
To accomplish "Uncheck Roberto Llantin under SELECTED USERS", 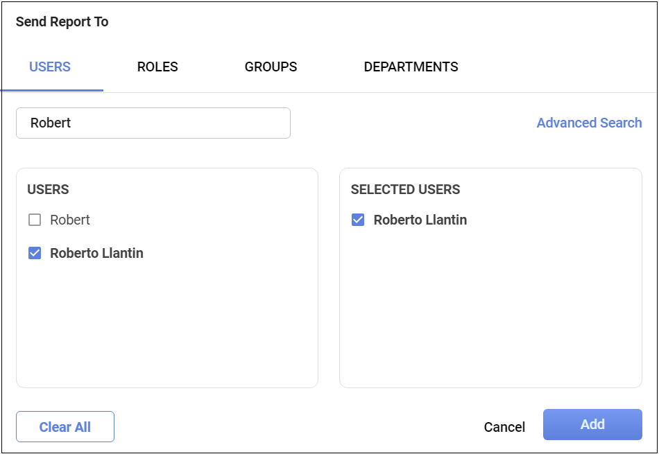I will pos(358,220).
